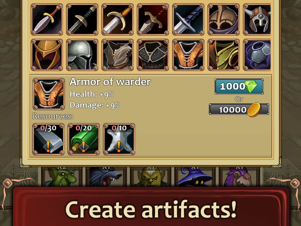
Task: Pick the dark studded leather armor
Action: (153, 55)
